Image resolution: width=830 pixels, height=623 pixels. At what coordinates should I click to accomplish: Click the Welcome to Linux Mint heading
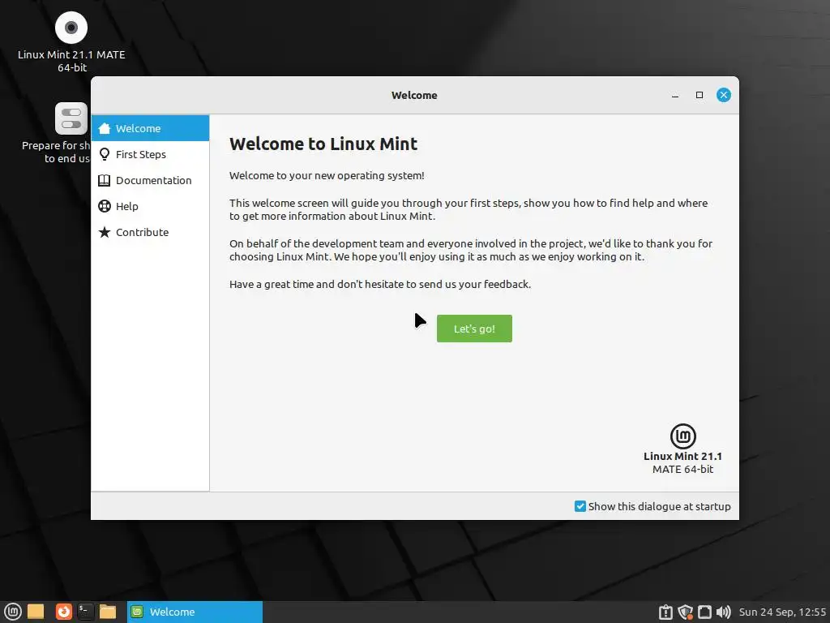[323, 144]
